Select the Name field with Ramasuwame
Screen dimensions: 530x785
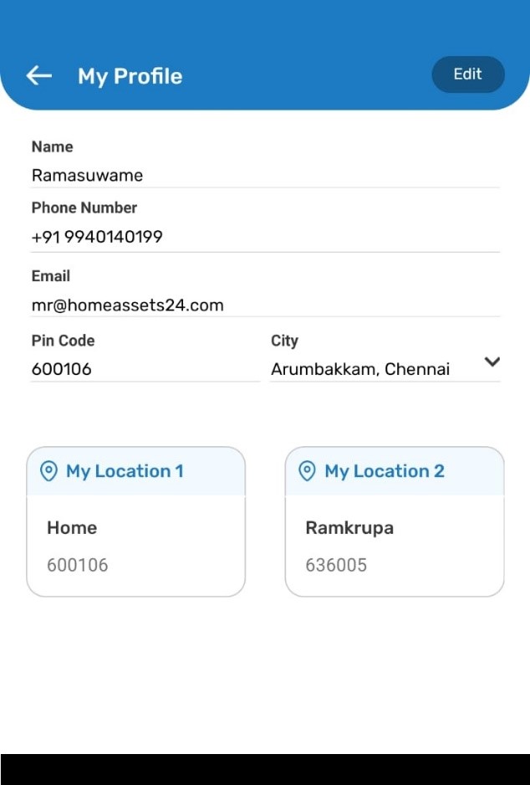(265, 175)
